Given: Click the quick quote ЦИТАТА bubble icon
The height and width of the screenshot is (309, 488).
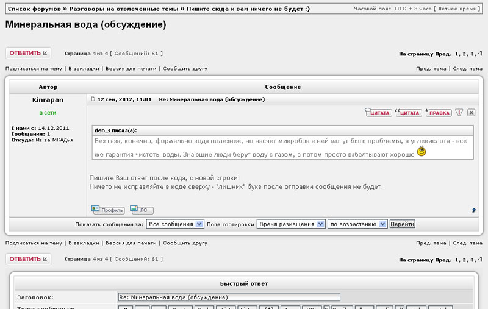Looking at the screenshot, I should click(x=378, y=113).
